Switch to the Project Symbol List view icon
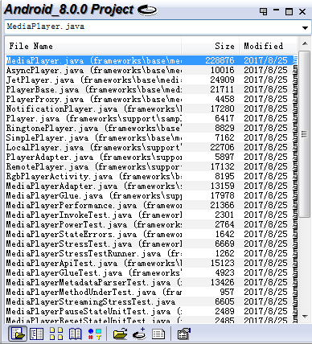 (x=36, y=334)
